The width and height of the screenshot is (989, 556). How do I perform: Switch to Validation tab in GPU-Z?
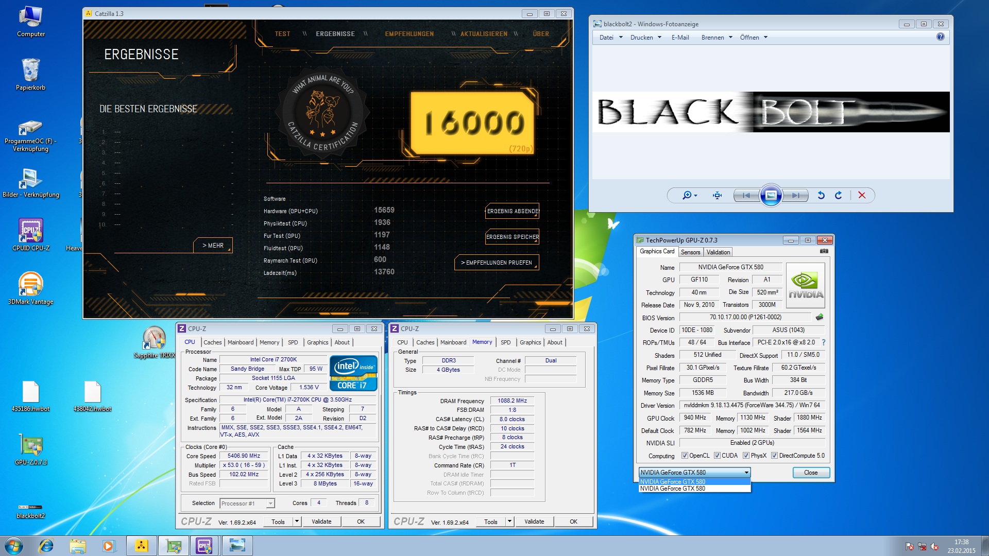point(718,252)
